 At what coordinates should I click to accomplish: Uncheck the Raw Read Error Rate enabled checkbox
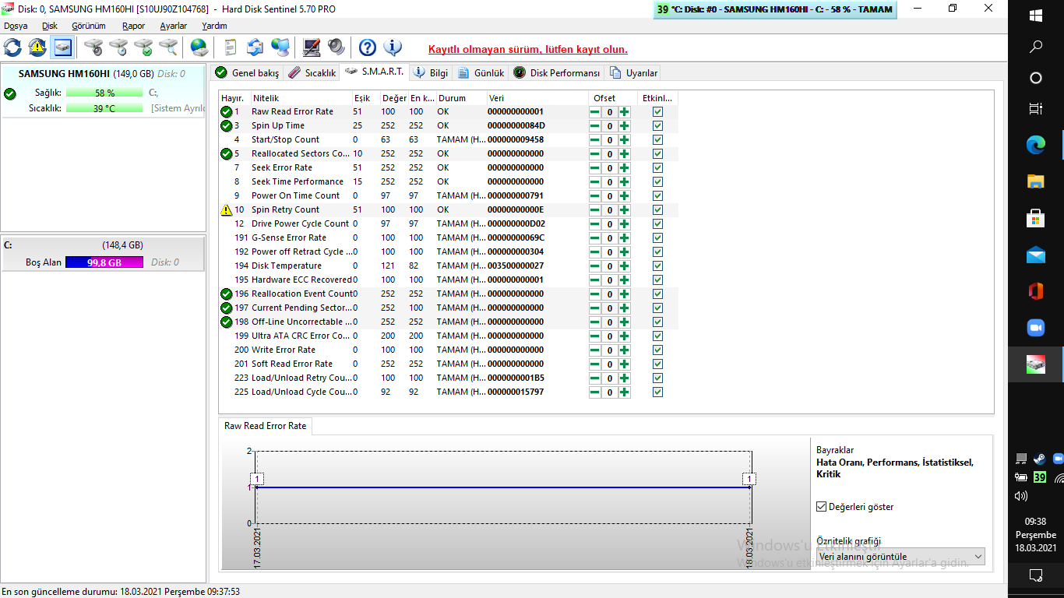pos(657,112)
